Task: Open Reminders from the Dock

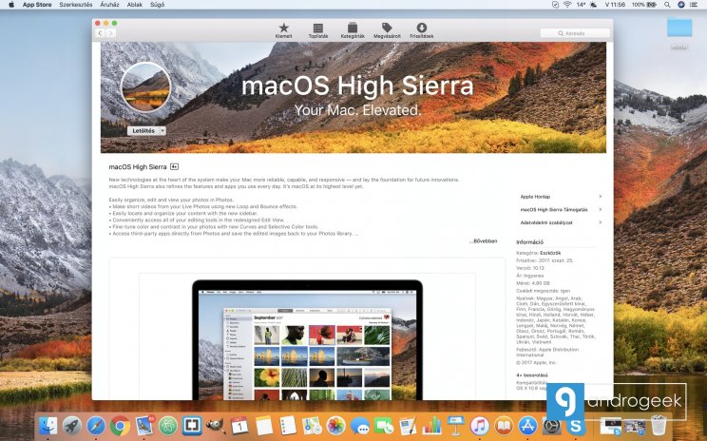Action: pyautogui.click(x=288, y=425)
